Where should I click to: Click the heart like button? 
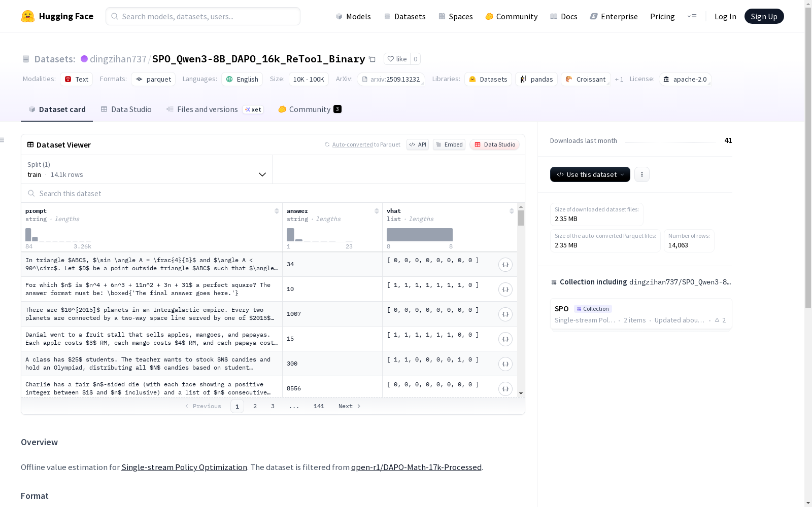point(397,59)
